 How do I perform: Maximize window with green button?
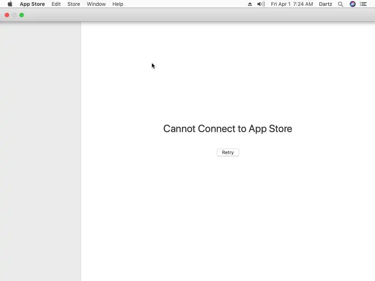tap(22, 15)
